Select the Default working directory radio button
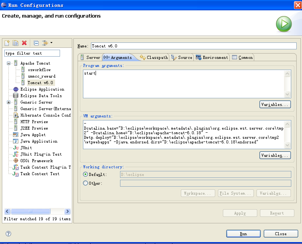The image size is (302, 244). 85,174
